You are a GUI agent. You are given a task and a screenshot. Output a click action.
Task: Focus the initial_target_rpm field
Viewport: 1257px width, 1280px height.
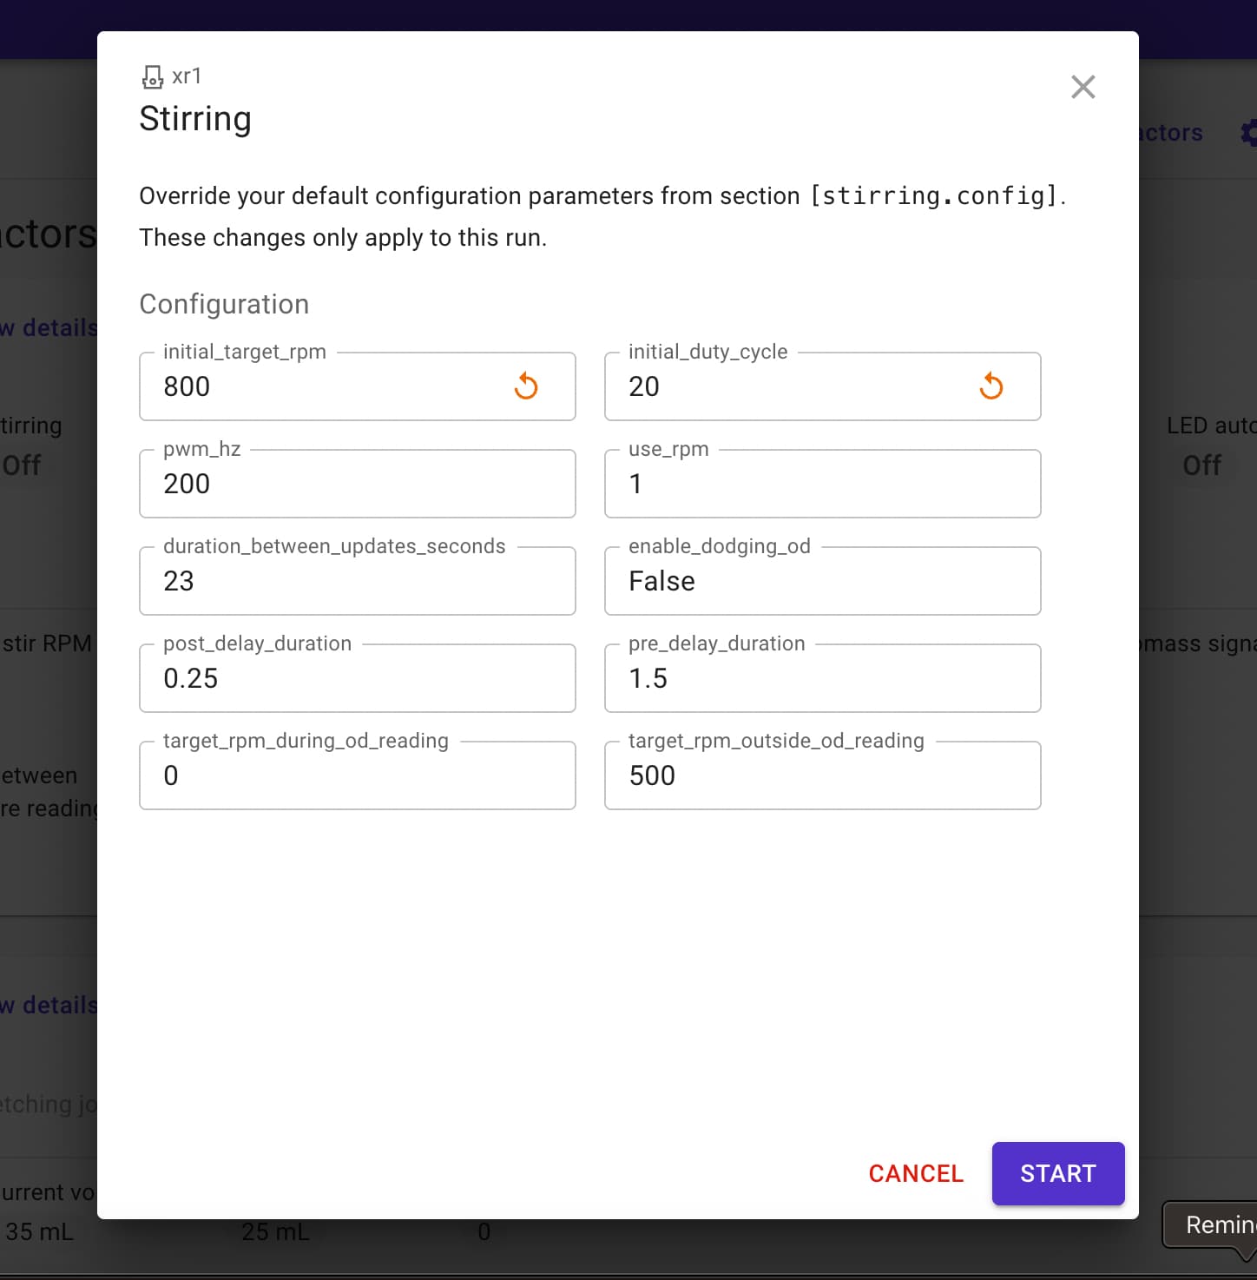click(330, 387)
